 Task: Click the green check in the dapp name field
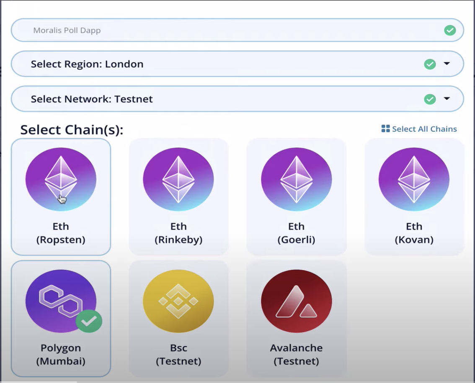point(450,30)
